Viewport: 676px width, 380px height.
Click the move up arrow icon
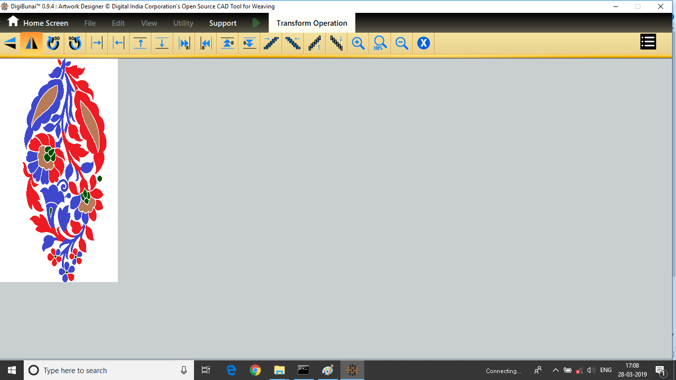click(140, 43)
